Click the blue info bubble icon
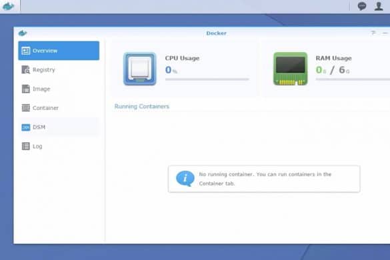 [x=185, y=179]
